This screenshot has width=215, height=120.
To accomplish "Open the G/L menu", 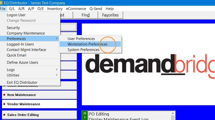I will 12,9.
